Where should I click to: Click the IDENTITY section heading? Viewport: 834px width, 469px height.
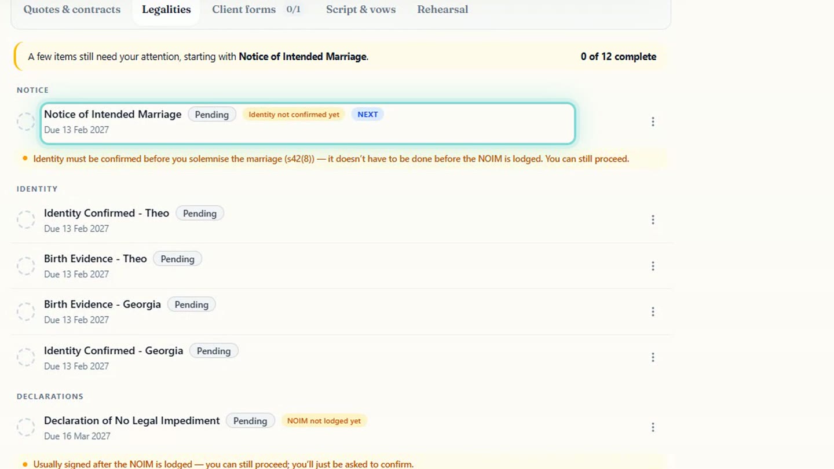(37, 189)
